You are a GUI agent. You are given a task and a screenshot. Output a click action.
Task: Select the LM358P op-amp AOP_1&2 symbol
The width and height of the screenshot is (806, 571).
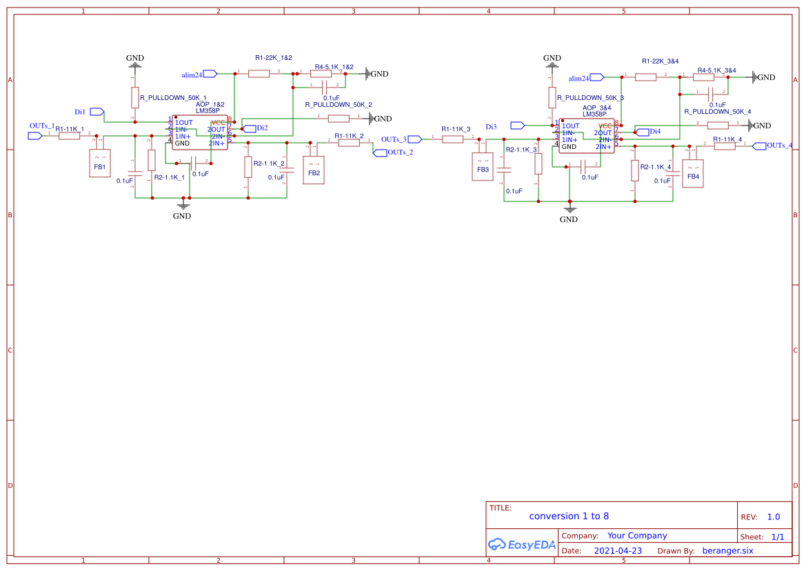tap(200, 133)
